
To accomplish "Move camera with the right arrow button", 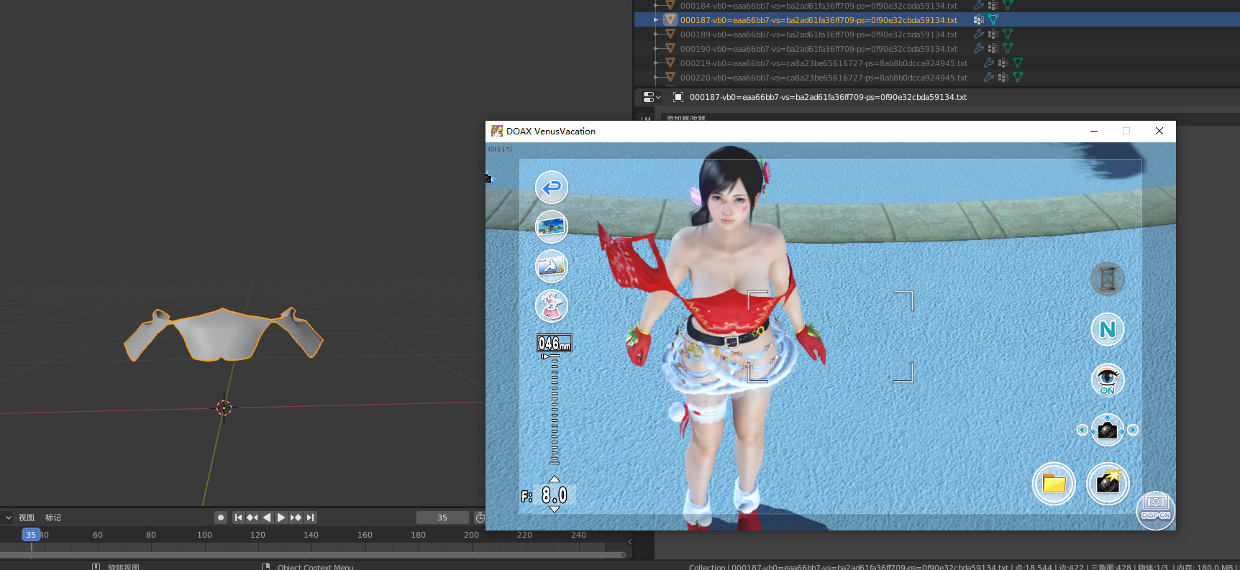I will pos(1133,430).
